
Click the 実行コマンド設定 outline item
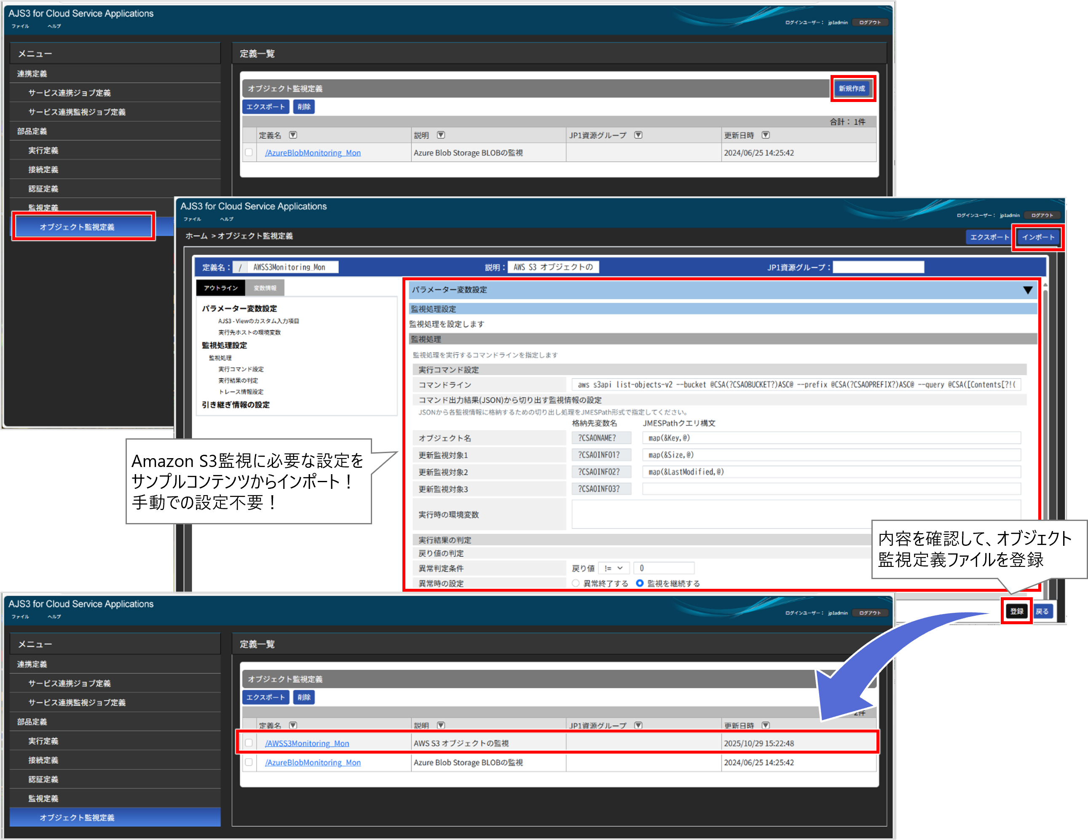coord(241,369)
